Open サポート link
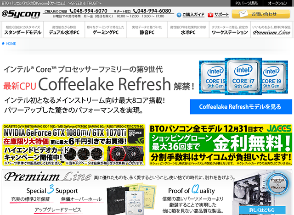This screenshot has height=215, width=294. 221,15
